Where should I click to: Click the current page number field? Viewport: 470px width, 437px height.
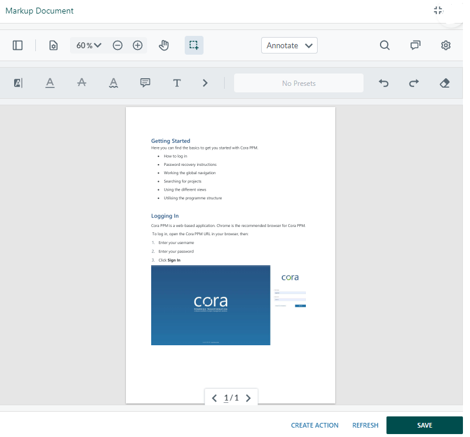(x=226, y=398)
